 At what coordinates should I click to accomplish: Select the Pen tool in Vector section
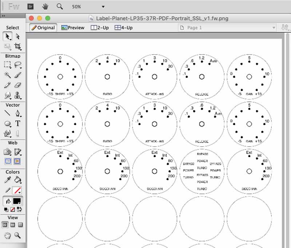tap(17, 114)
